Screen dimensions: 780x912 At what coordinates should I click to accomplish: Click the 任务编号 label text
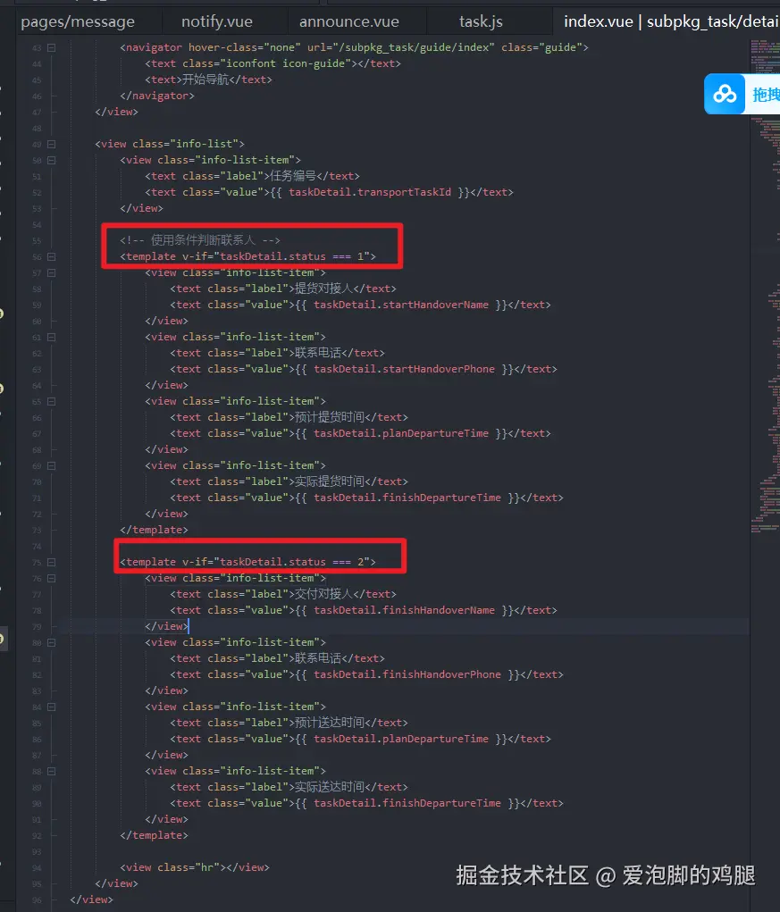tap(292, 176)
